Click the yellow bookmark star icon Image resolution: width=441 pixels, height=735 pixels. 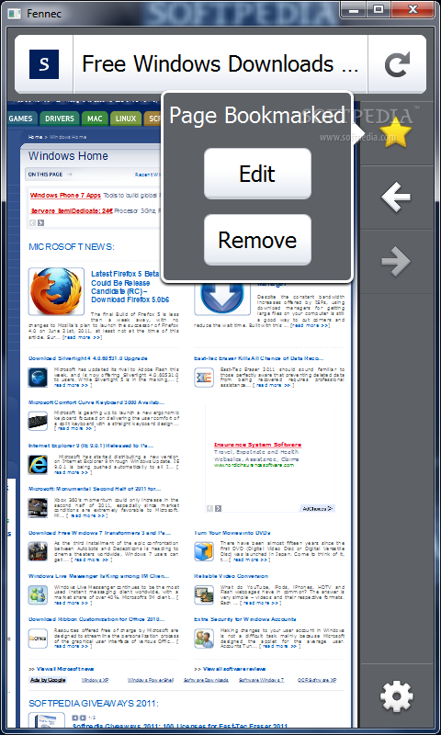[396, 132]
